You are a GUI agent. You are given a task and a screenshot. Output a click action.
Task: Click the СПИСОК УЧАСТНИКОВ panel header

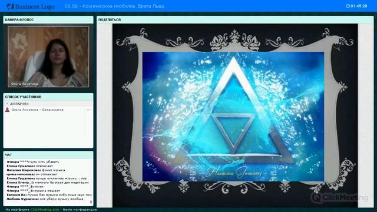48,97
